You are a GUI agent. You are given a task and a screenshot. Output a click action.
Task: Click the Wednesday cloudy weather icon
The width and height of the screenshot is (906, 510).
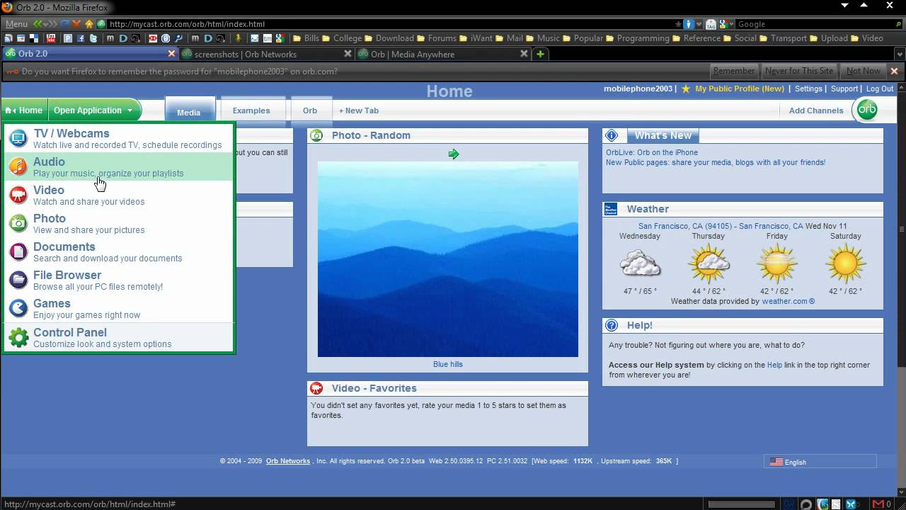(640, 263)
